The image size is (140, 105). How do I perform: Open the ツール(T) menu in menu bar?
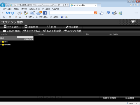click(x=46, y=9)
